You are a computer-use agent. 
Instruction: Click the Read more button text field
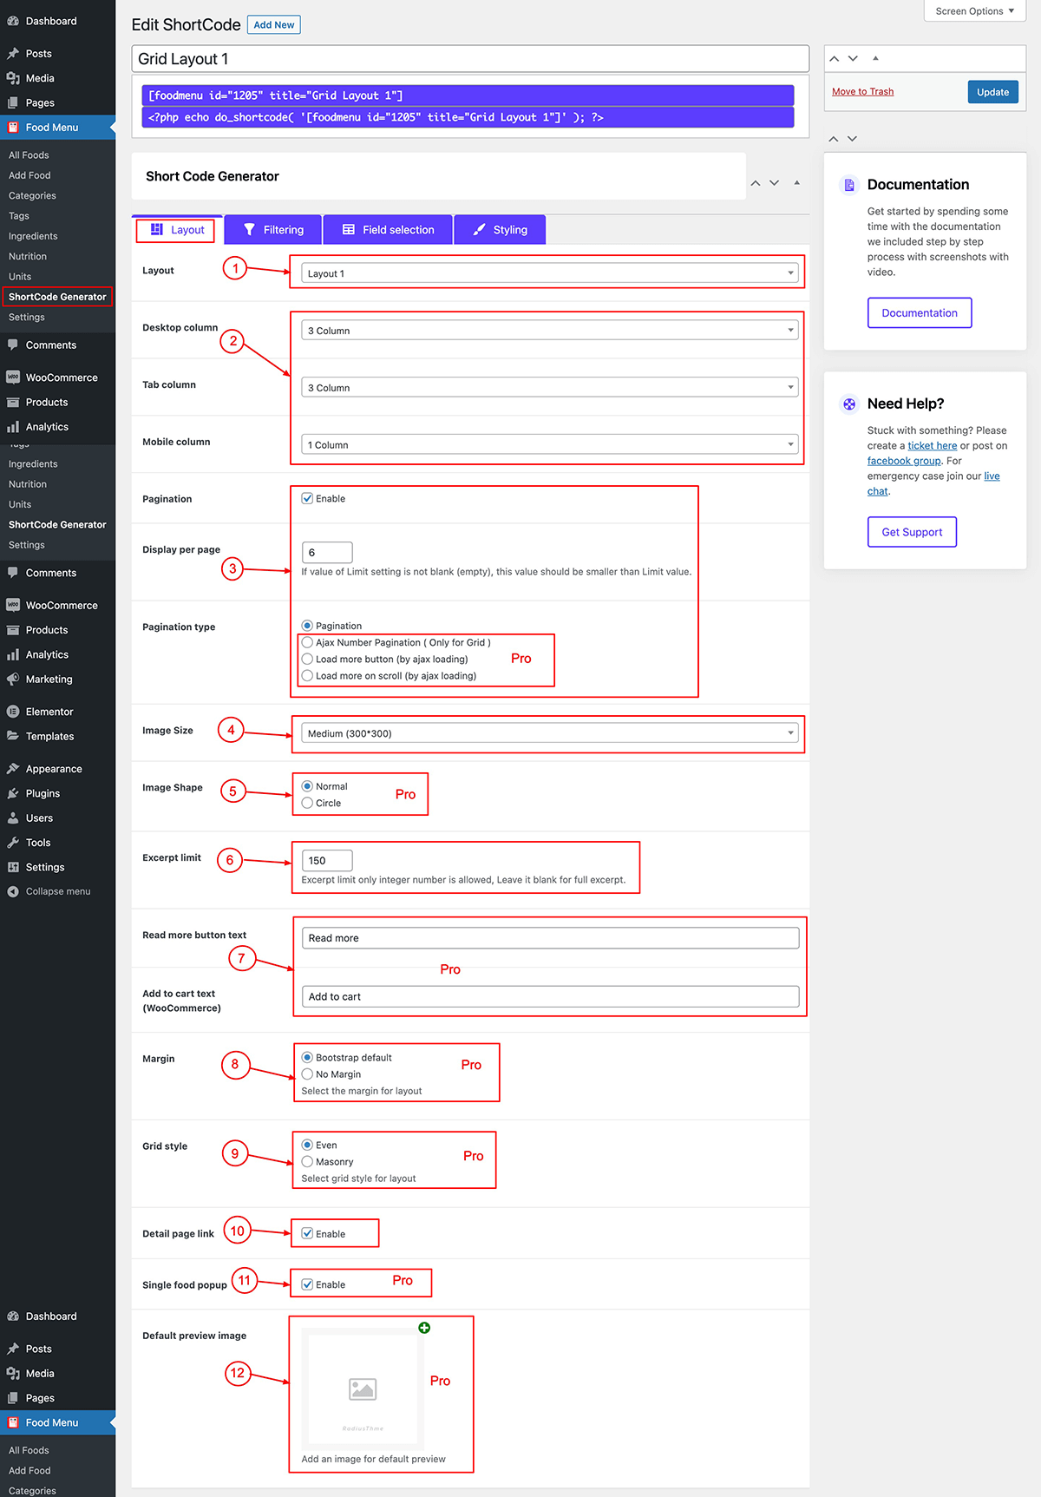click(x=550, y=938)
